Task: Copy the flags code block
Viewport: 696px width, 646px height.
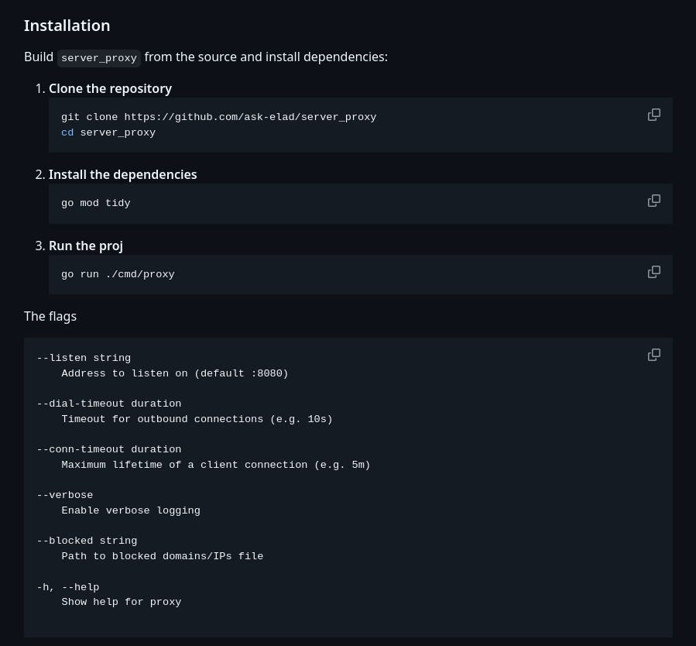Action: point(654,355)
